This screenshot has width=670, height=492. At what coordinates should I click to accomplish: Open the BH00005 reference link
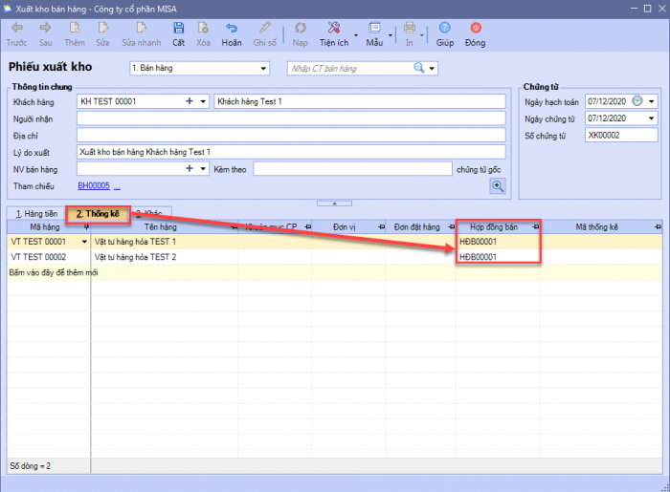click(94, 185)
